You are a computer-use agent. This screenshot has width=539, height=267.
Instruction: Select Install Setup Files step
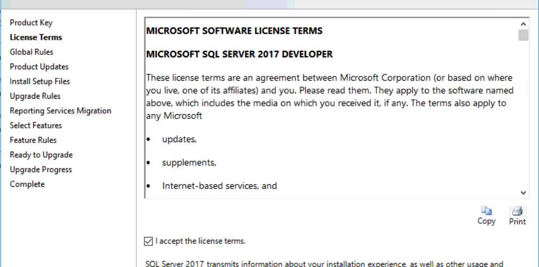(x=40, y=81)
